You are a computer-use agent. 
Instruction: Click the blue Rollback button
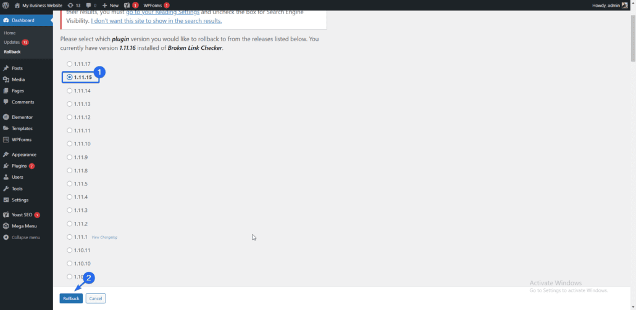pos(71,298)
